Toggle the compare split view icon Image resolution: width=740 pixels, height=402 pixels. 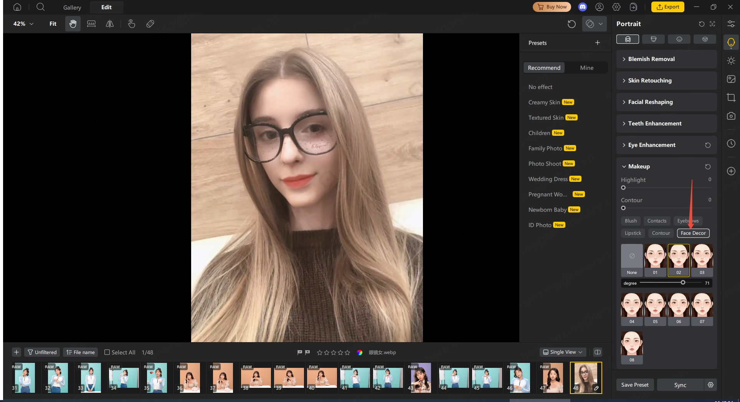click(x=598, y=352)
